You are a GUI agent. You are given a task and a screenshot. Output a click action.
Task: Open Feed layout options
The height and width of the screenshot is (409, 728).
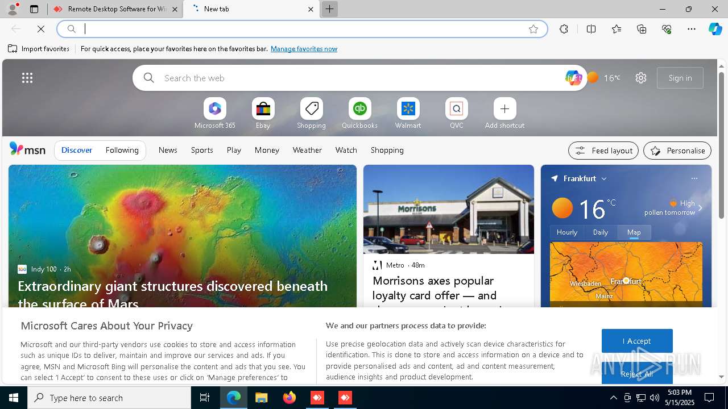603,151
